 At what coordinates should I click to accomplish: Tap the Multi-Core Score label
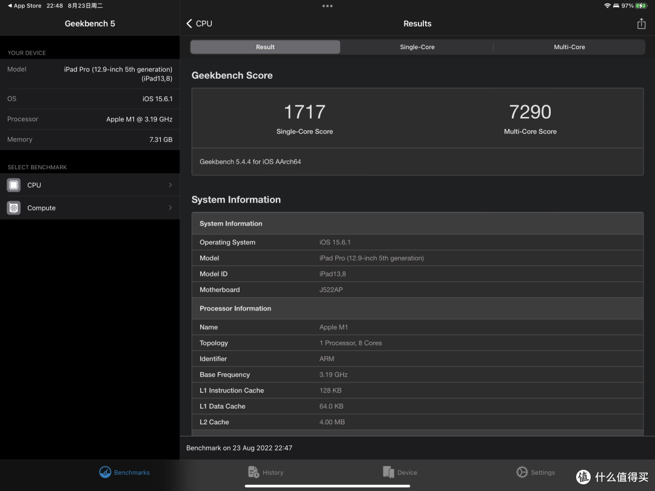point(530,132)
